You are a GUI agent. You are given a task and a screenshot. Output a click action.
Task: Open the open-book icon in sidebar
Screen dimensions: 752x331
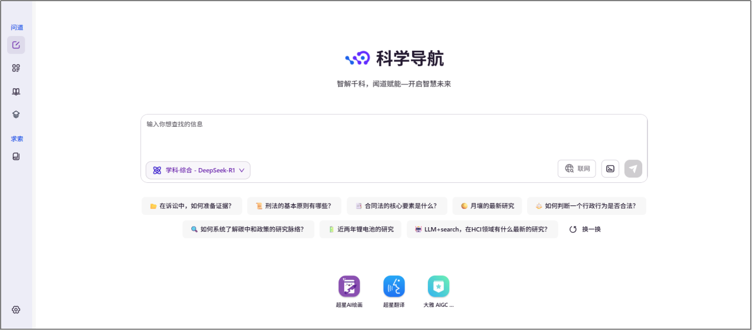click(x=16, y=91)
